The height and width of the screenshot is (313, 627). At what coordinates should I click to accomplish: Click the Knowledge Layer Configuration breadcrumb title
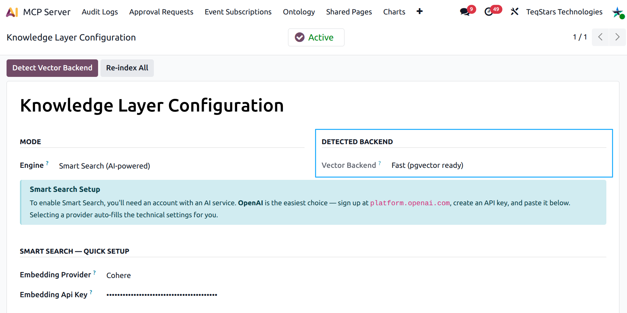71,37
